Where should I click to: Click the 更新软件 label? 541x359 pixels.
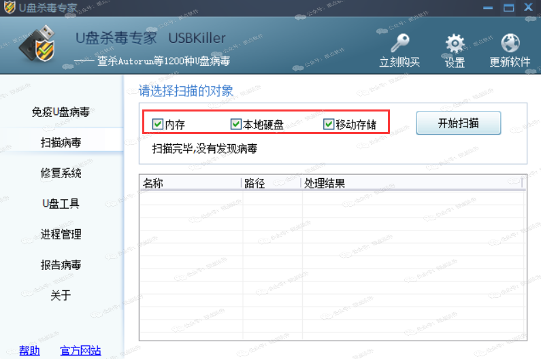510,62
